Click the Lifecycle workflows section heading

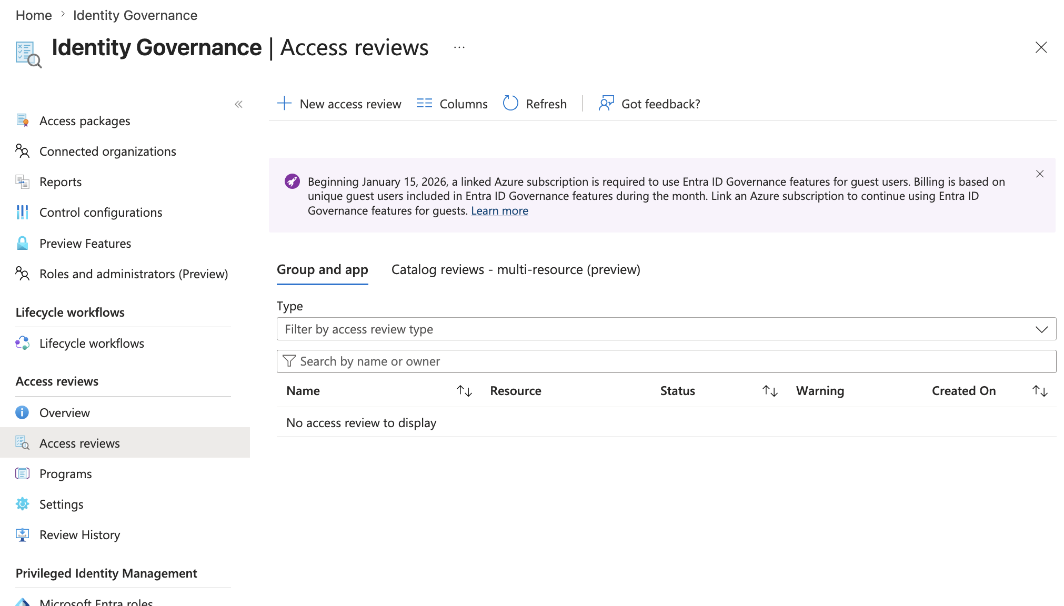[70, 312]
